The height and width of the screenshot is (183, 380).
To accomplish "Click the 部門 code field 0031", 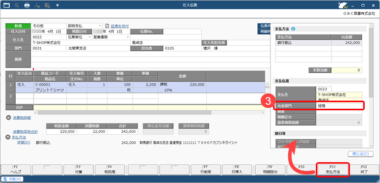I will point(48,48).
